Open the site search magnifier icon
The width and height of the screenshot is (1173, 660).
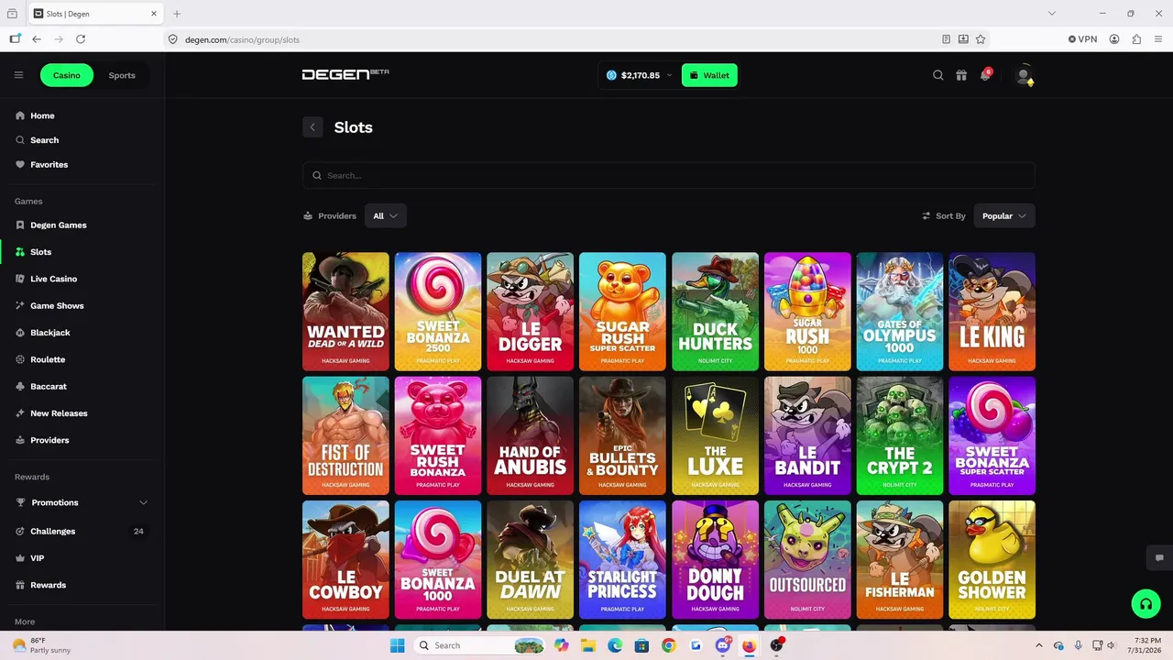(937, 75)
